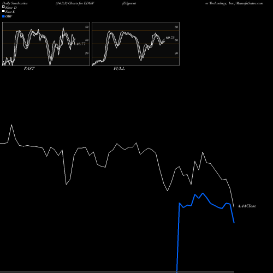
Task: Click the 'FAST' chart label
Action: click(29, 69)
